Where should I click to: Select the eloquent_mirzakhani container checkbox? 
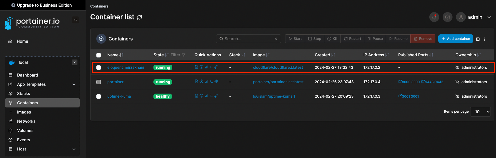99,68
